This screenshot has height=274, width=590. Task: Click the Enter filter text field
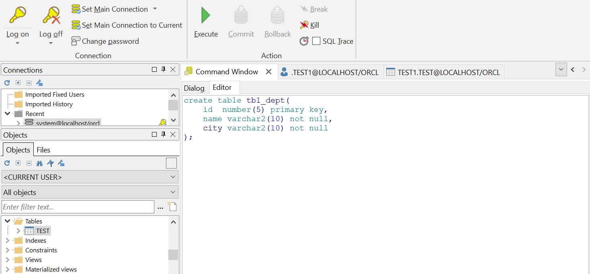(78, 207)
